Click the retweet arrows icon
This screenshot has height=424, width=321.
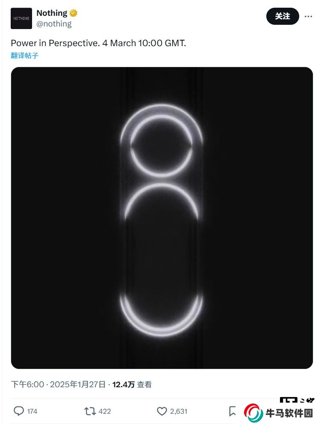point(90,411)
